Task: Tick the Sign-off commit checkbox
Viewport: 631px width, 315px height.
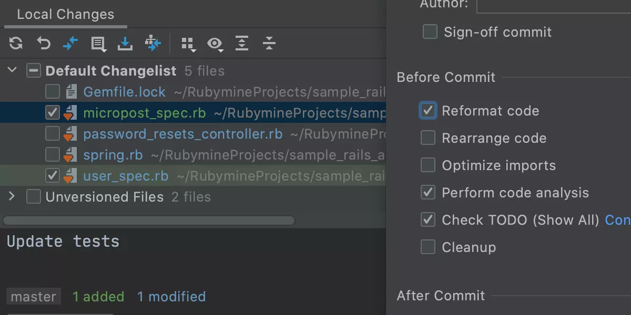Action: [x=430, y=32]
